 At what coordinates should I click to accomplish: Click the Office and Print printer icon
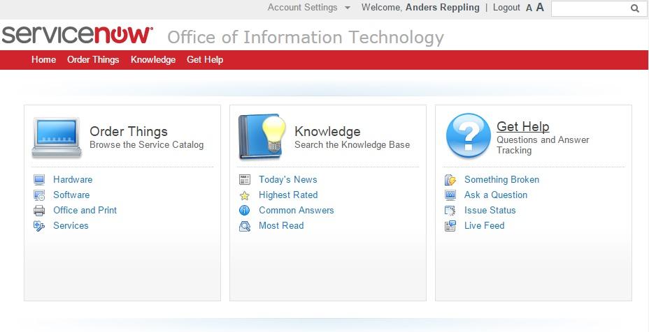[x=39, y=210]
